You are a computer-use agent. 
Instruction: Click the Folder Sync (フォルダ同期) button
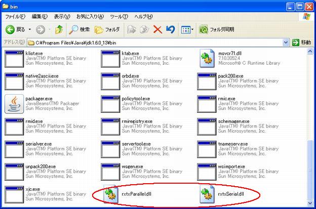(x=217, y=29)
